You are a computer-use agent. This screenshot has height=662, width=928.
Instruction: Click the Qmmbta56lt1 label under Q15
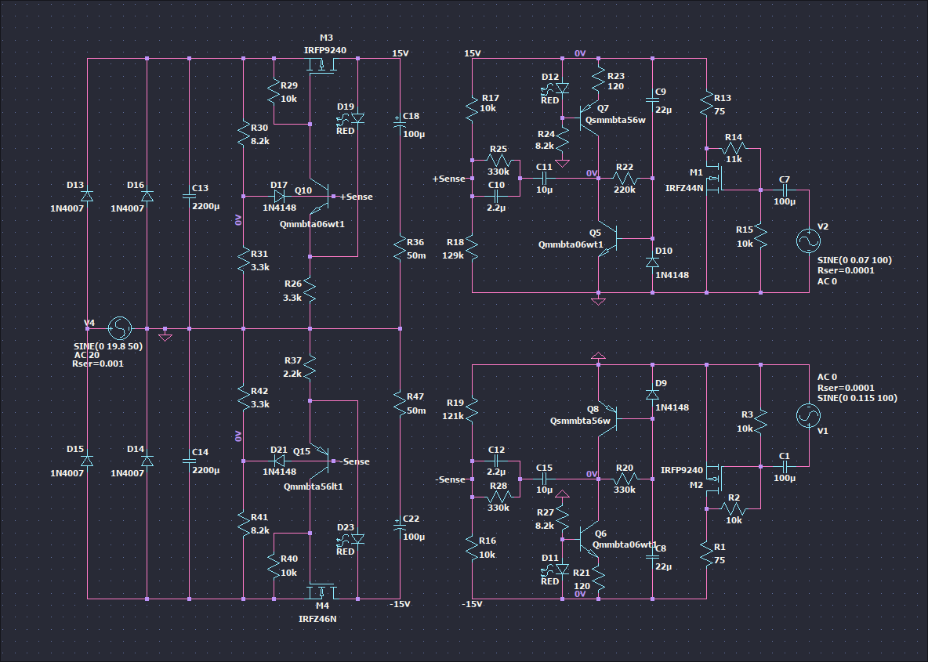313,487
